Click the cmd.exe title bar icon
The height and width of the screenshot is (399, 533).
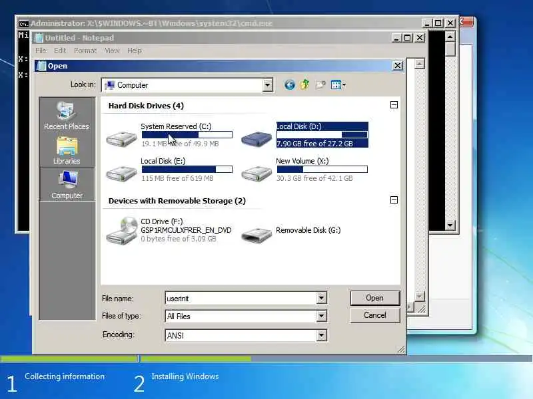[x=23, y=23]
